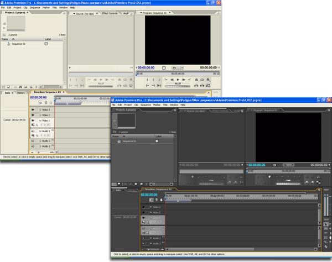The width and height of the screenshot is (332, 262).
Task: Click the Sequence 01 icon in the dark Project panel
Action: (x=118, y=142)
